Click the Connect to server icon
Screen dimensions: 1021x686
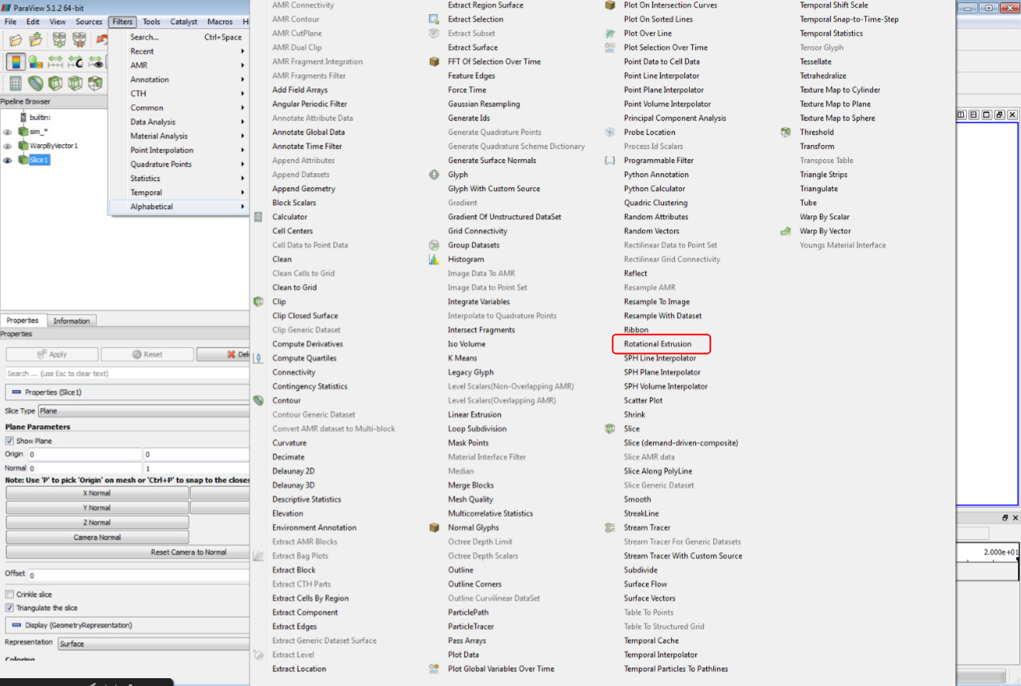(x=59, y=40)
